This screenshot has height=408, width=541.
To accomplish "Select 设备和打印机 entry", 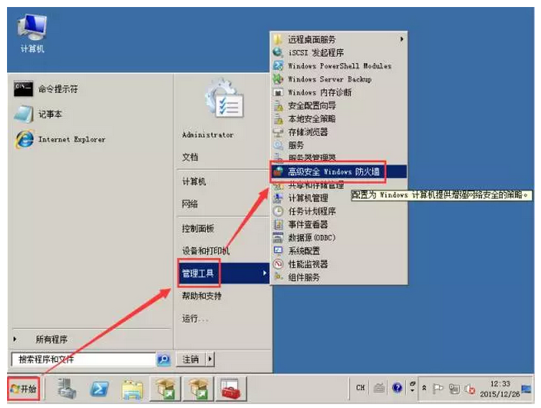I will [x=206, y=250].
